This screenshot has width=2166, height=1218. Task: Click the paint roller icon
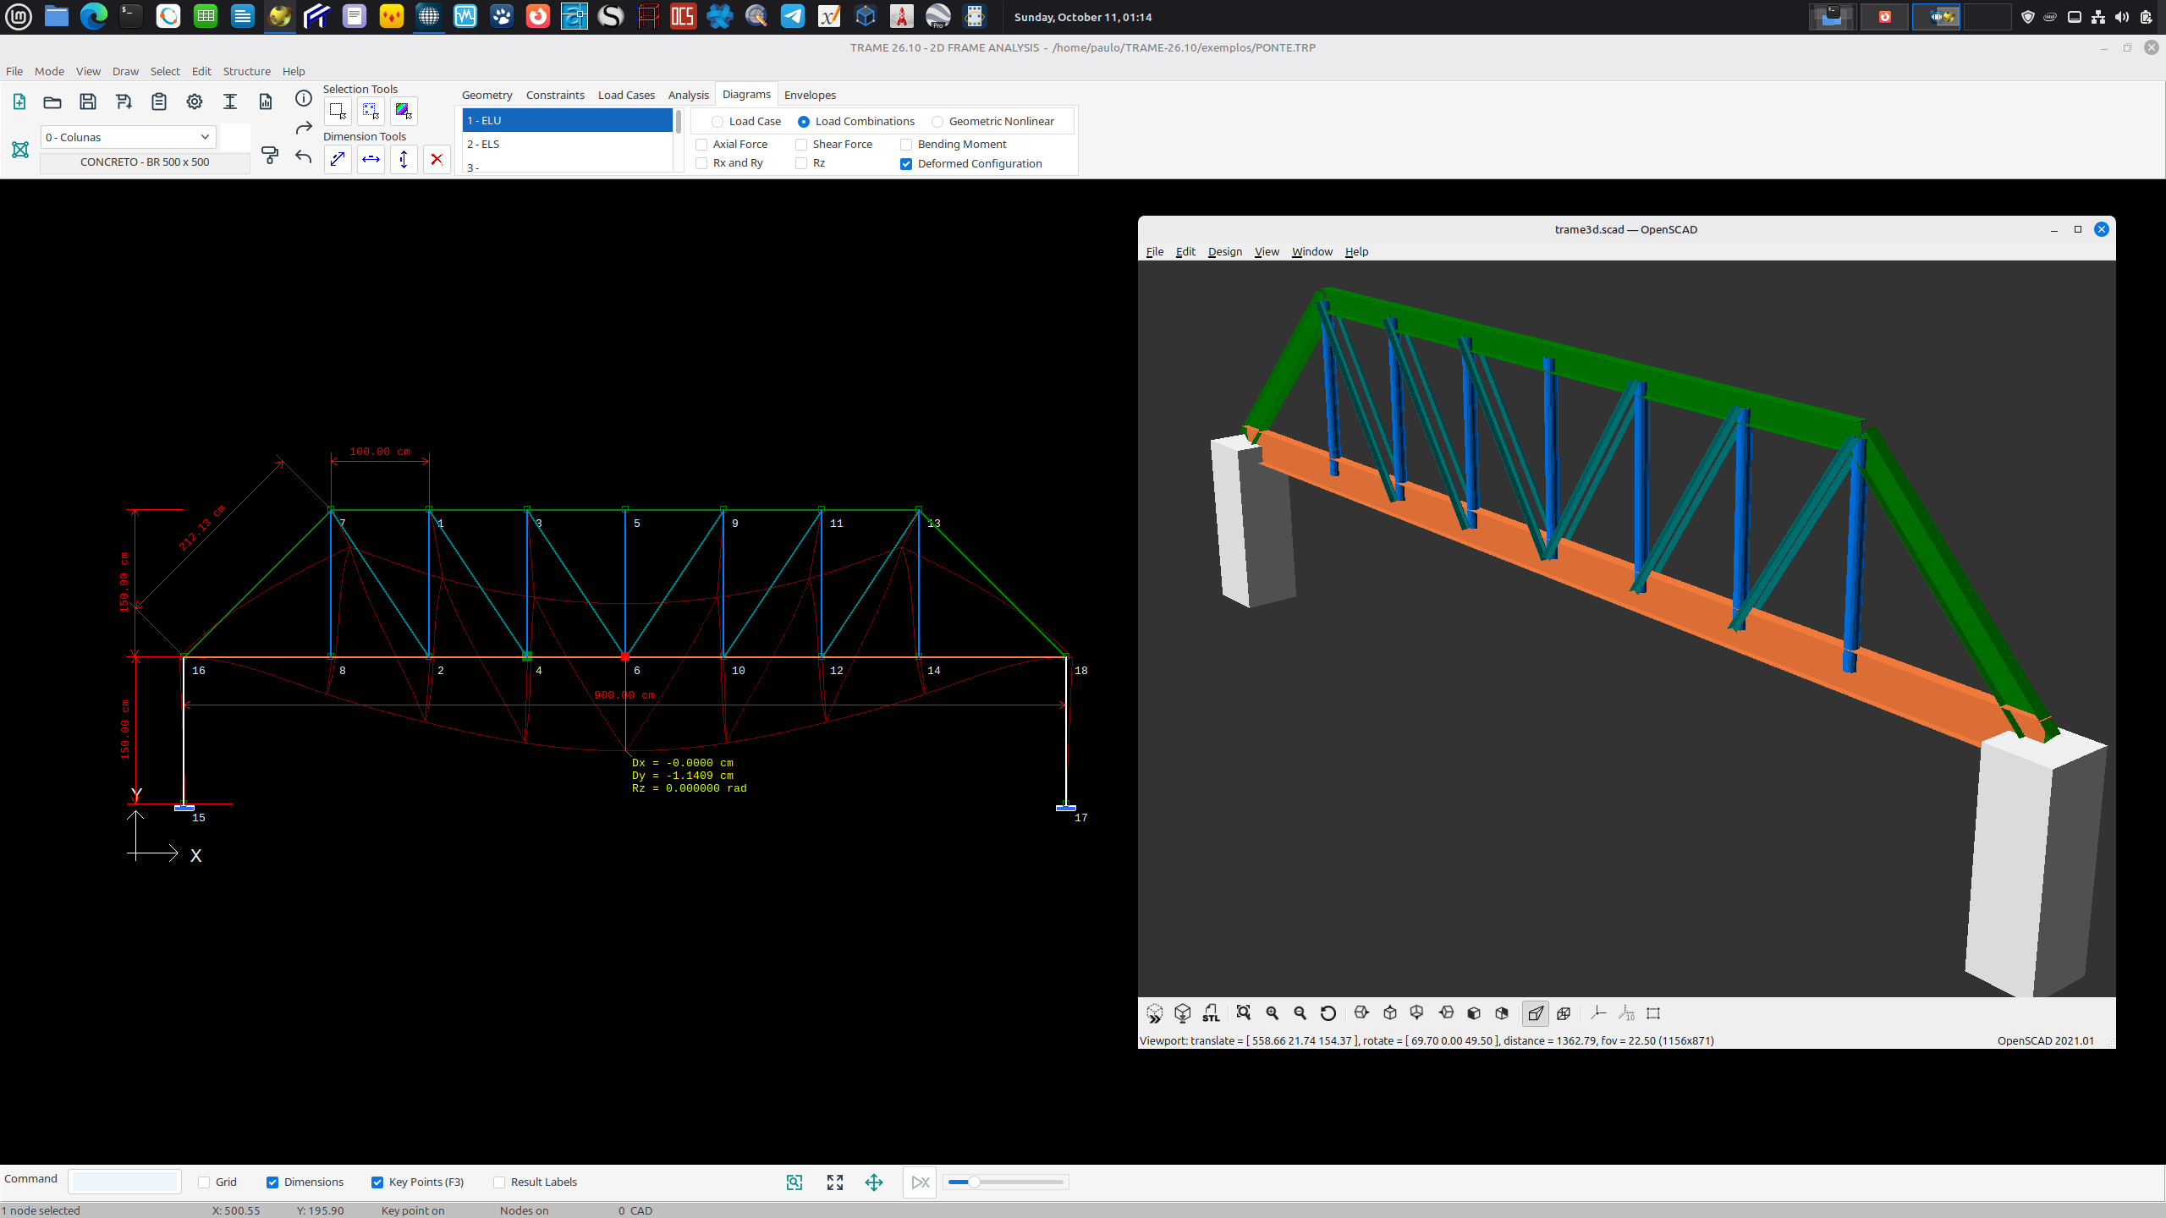click(270, 156)
